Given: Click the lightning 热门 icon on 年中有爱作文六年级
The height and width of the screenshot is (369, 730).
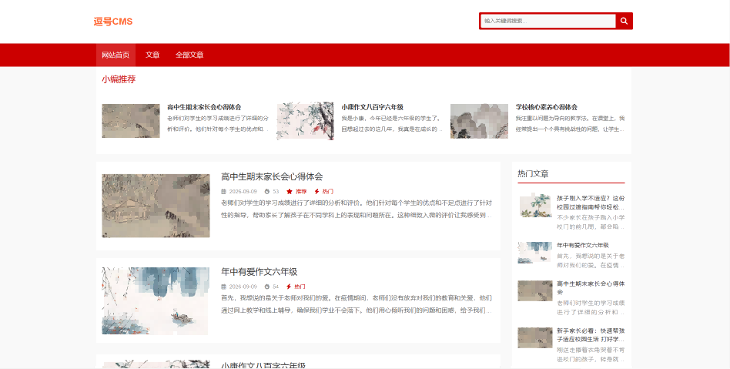Looking at the screenshot, I should pos(289,287).
